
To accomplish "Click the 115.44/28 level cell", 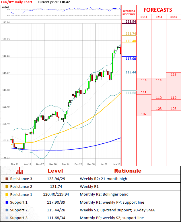I will 56,210.
